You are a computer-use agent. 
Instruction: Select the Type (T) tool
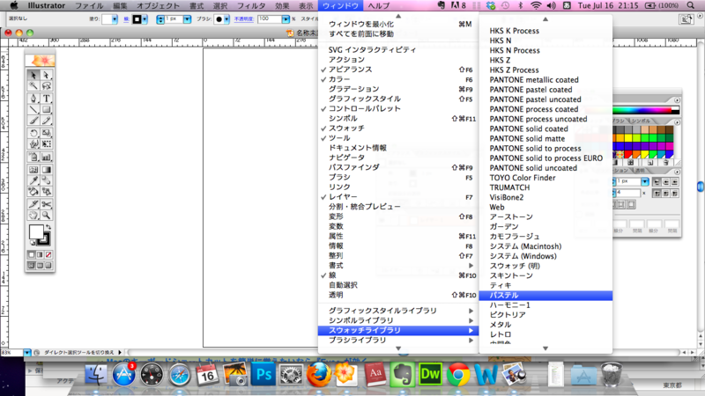(47, 99)
